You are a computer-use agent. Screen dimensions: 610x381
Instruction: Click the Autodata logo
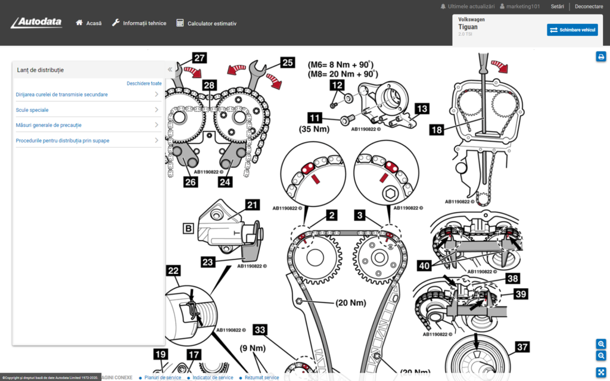[x=36, y=23]
